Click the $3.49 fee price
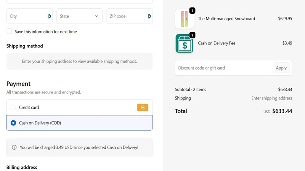Screen dimensions: 305x171 287,43
